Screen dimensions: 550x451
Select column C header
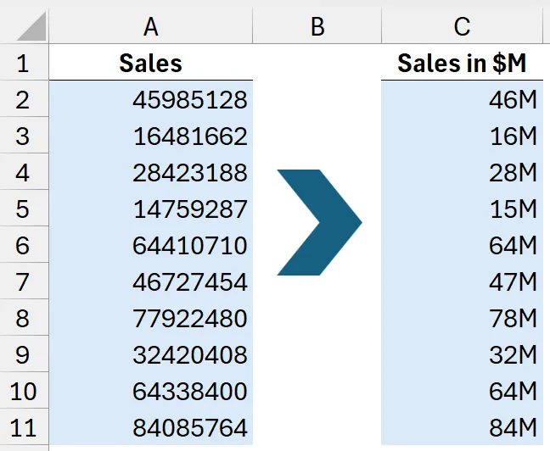(462, 26)
